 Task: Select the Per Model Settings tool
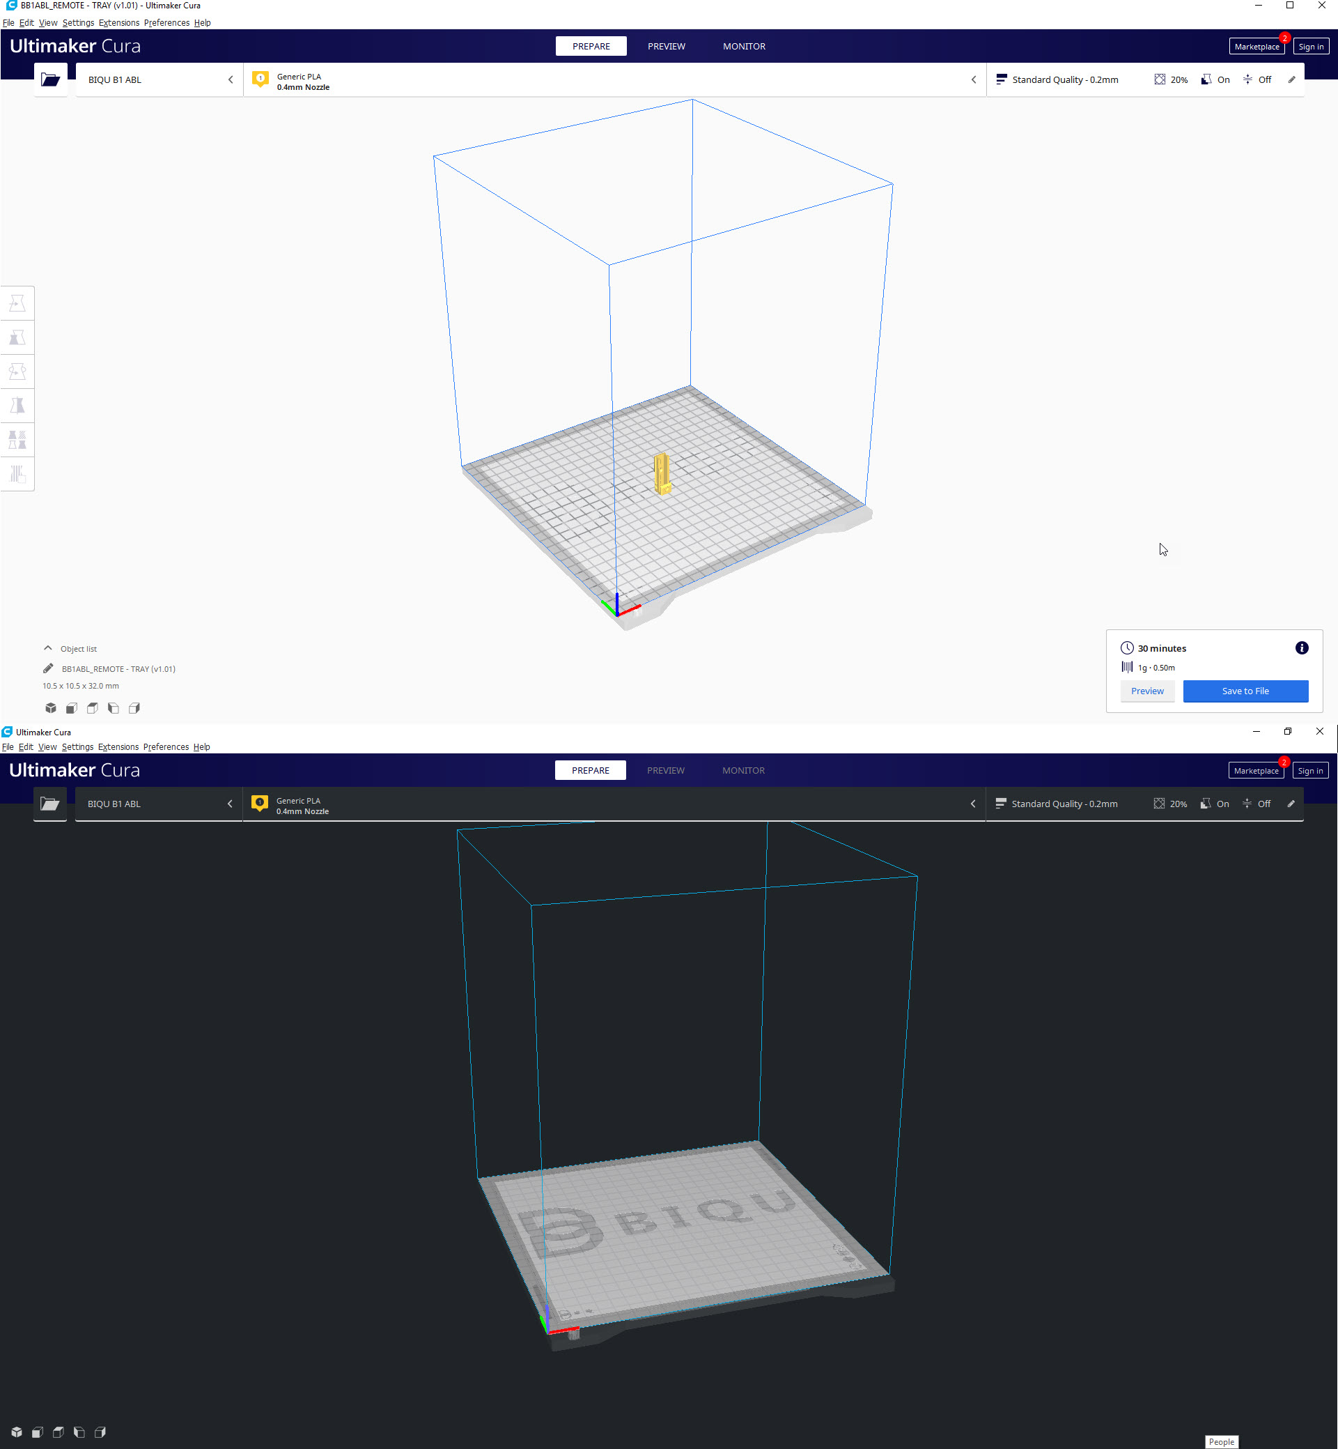point(17,439)
